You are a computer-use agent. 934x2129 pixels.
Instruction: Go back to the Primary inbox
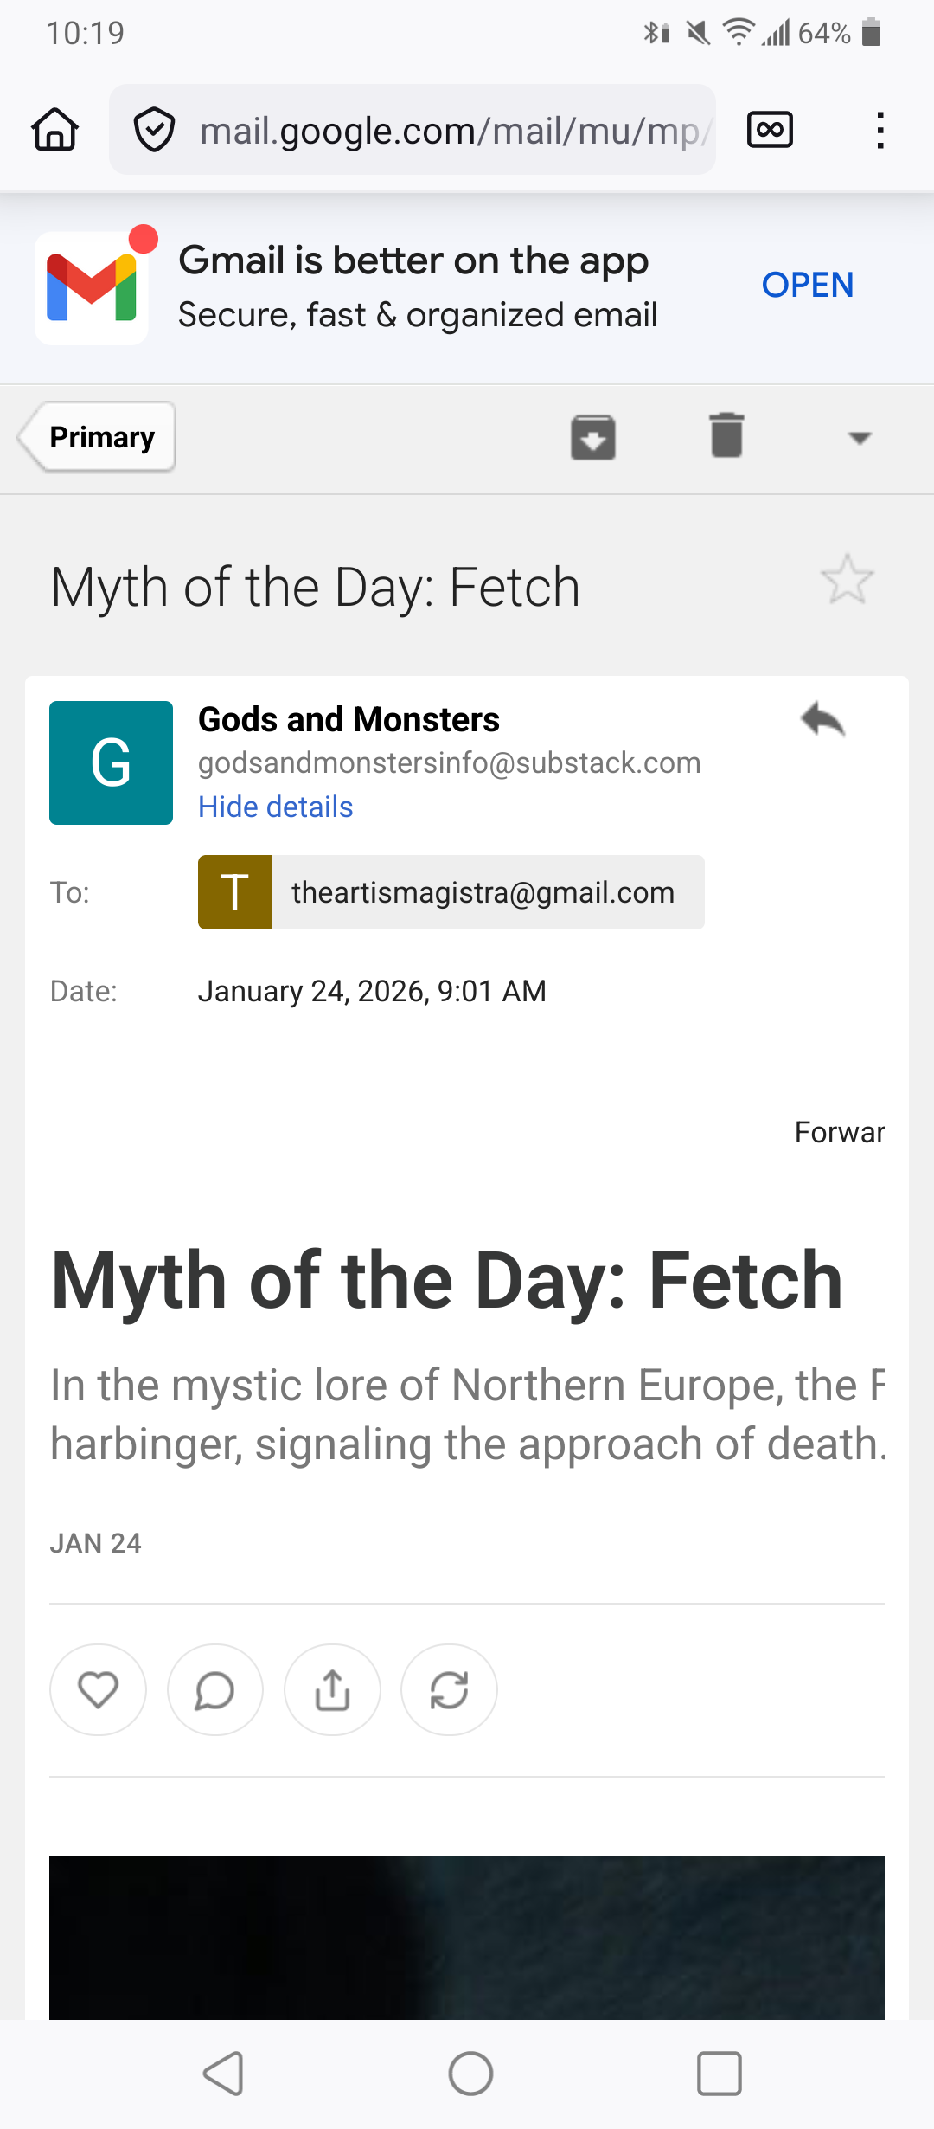coord(98,437)
